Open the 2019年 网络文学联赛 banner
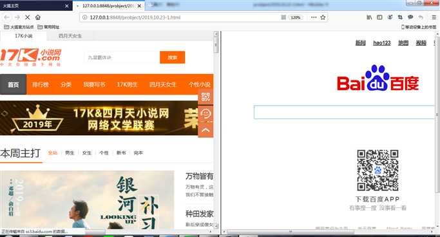Screen dimensions: 440x237 (99, 118)
